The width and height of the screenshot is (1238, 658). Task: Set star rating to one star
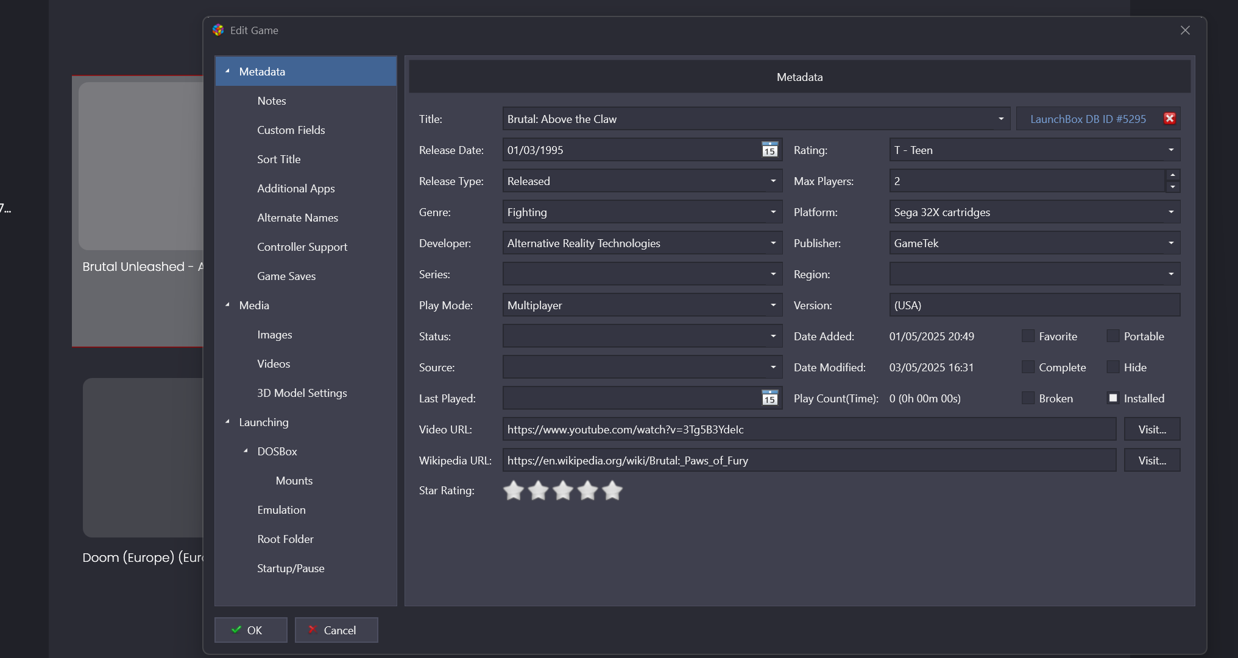(x=514, y=490)
